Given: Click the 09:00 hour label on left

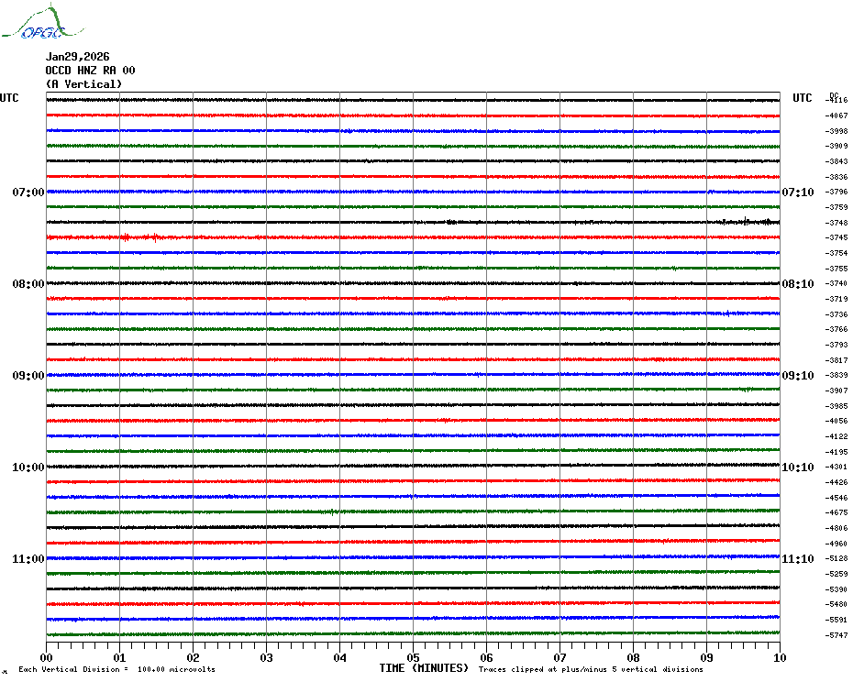Looking at the screenshot, I should (x=28, y=376).
